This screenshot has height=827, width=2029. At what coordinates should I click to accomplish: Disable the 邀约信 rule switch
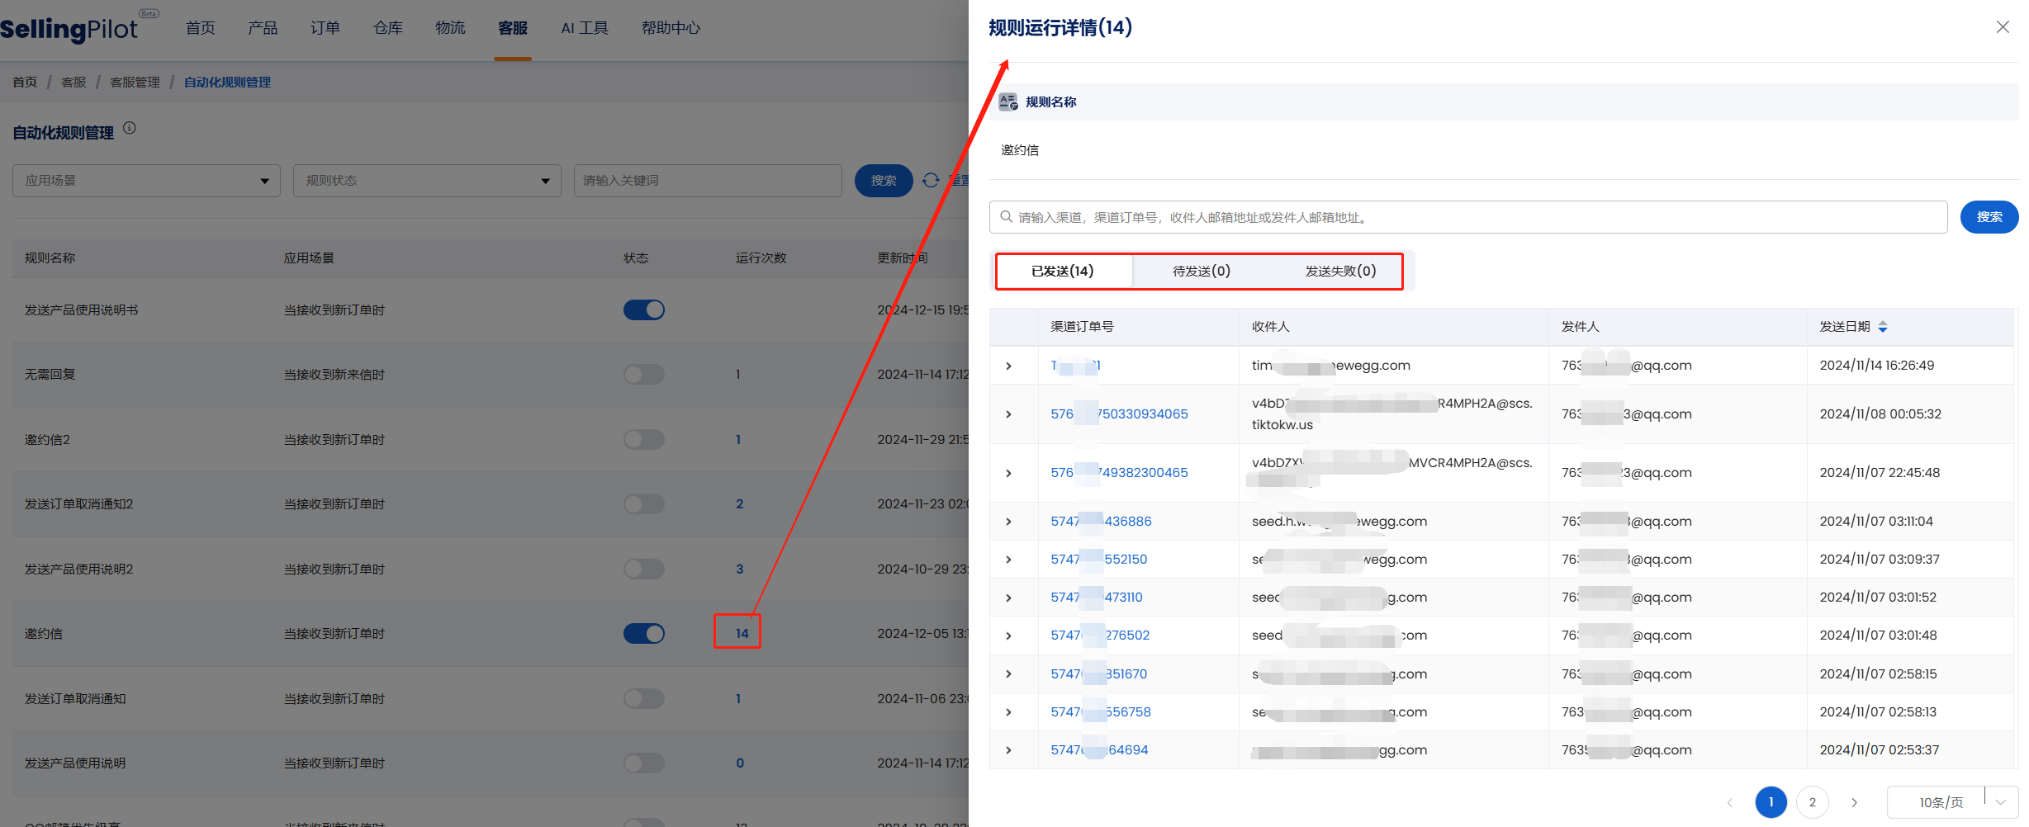tap(643, 634)
